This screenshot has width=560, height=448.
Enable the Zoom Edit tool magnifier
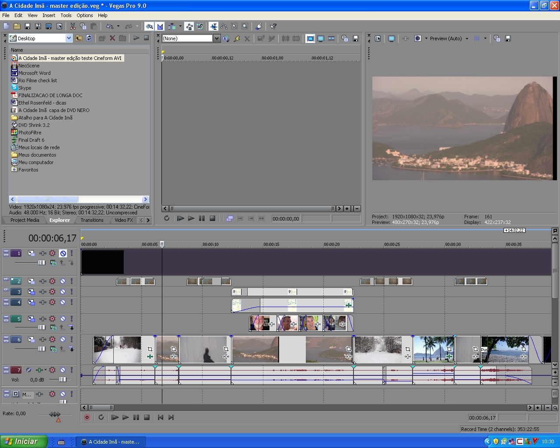[x=245, y=27]
